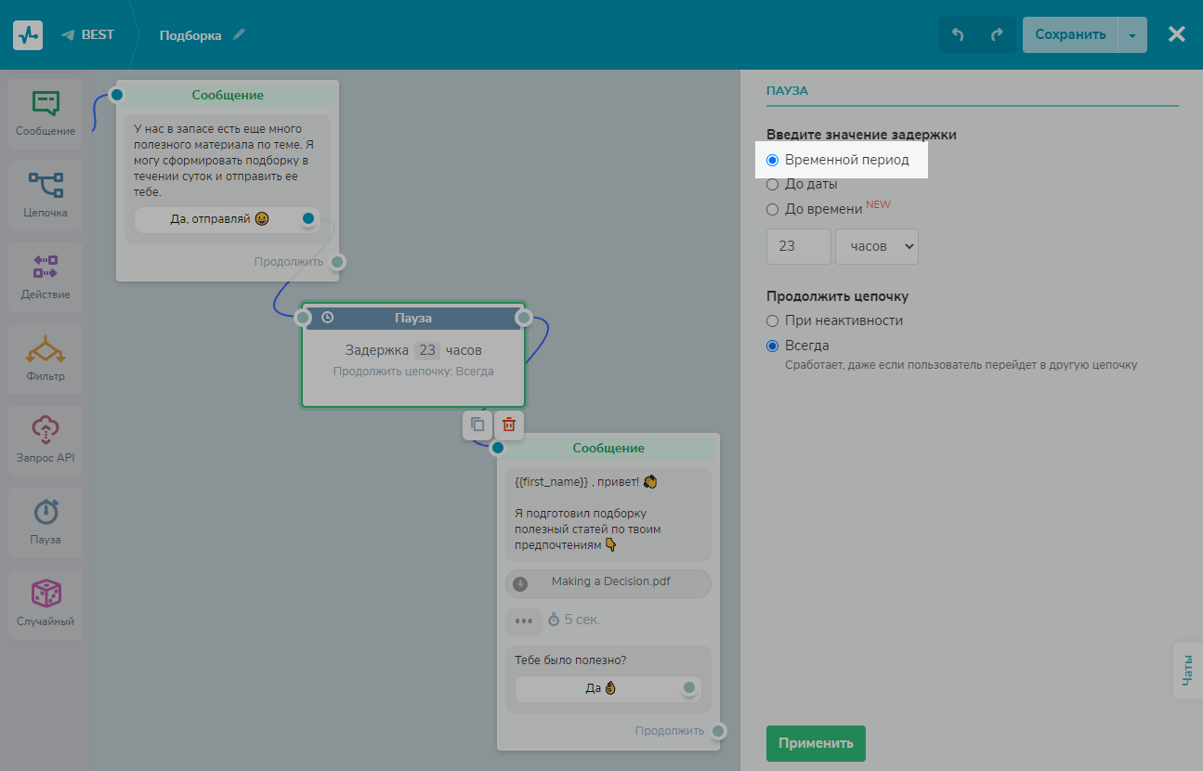Viewport: 1203px width, 771px height.
Task: Duplicate the Пауза block with copy icon
Action: [x=477, y=425]
